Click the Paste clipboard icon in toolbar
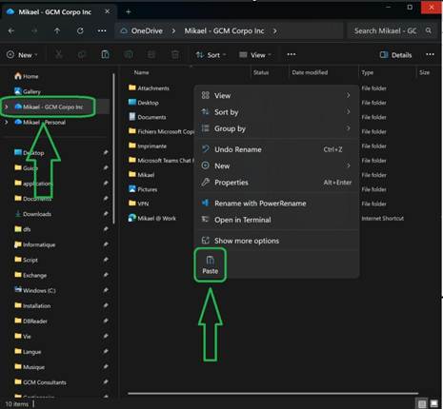Image resolution: width=443 pixels, height=409 pixels. point(105,54)
